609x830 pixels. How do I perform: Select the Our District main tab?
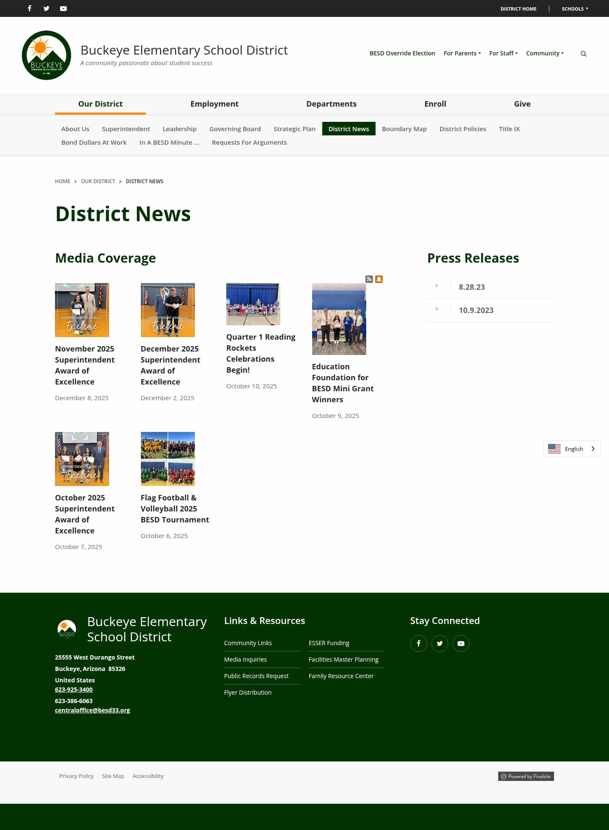[100, 104]
